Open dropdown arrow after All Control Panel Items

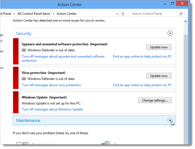pyautogui.click(x=54, y=14)
